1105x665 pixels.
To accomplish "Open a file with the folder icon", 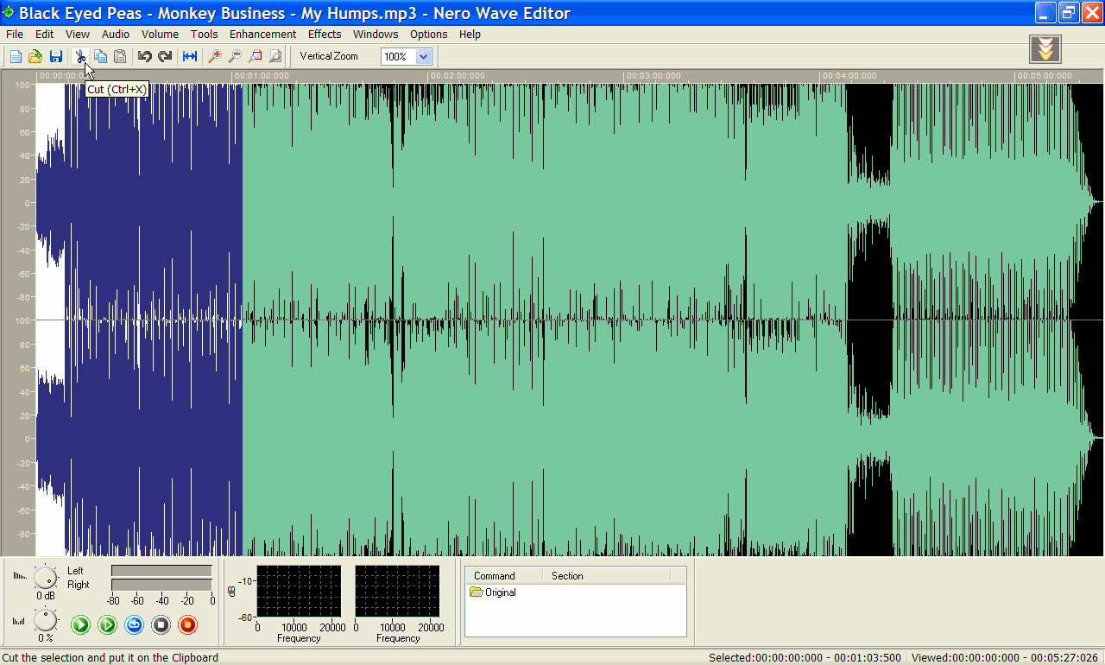I will coord(35,56).
